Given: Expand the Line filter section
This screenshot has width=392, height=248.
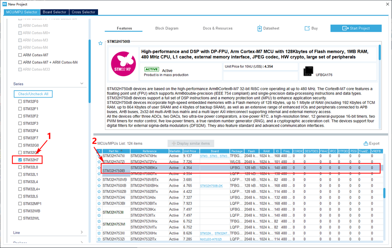Looking at the screenshot, I should coord(82,232).
